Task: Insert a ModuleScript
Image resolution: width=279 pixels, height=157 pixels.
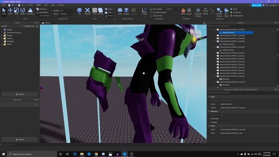Action: click(236, 16)
